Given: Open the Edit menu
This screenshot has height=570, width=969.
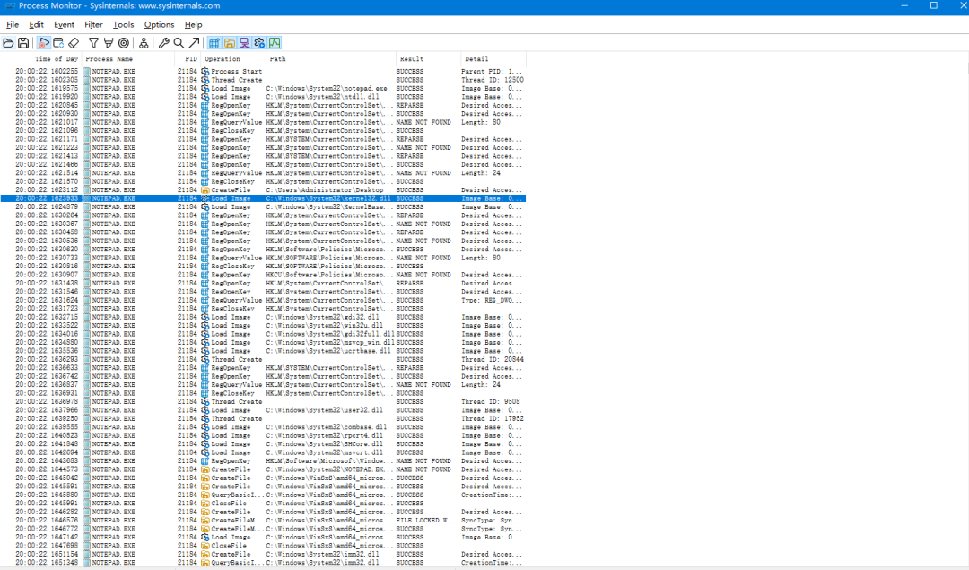Looking at the screenshot, I should [37, 25].
